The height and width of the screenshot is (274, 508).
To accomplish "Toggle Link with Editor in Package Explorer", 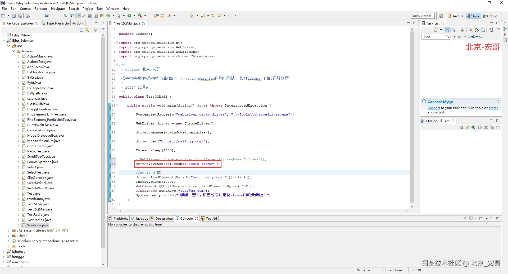I will (x=87, y=30).
